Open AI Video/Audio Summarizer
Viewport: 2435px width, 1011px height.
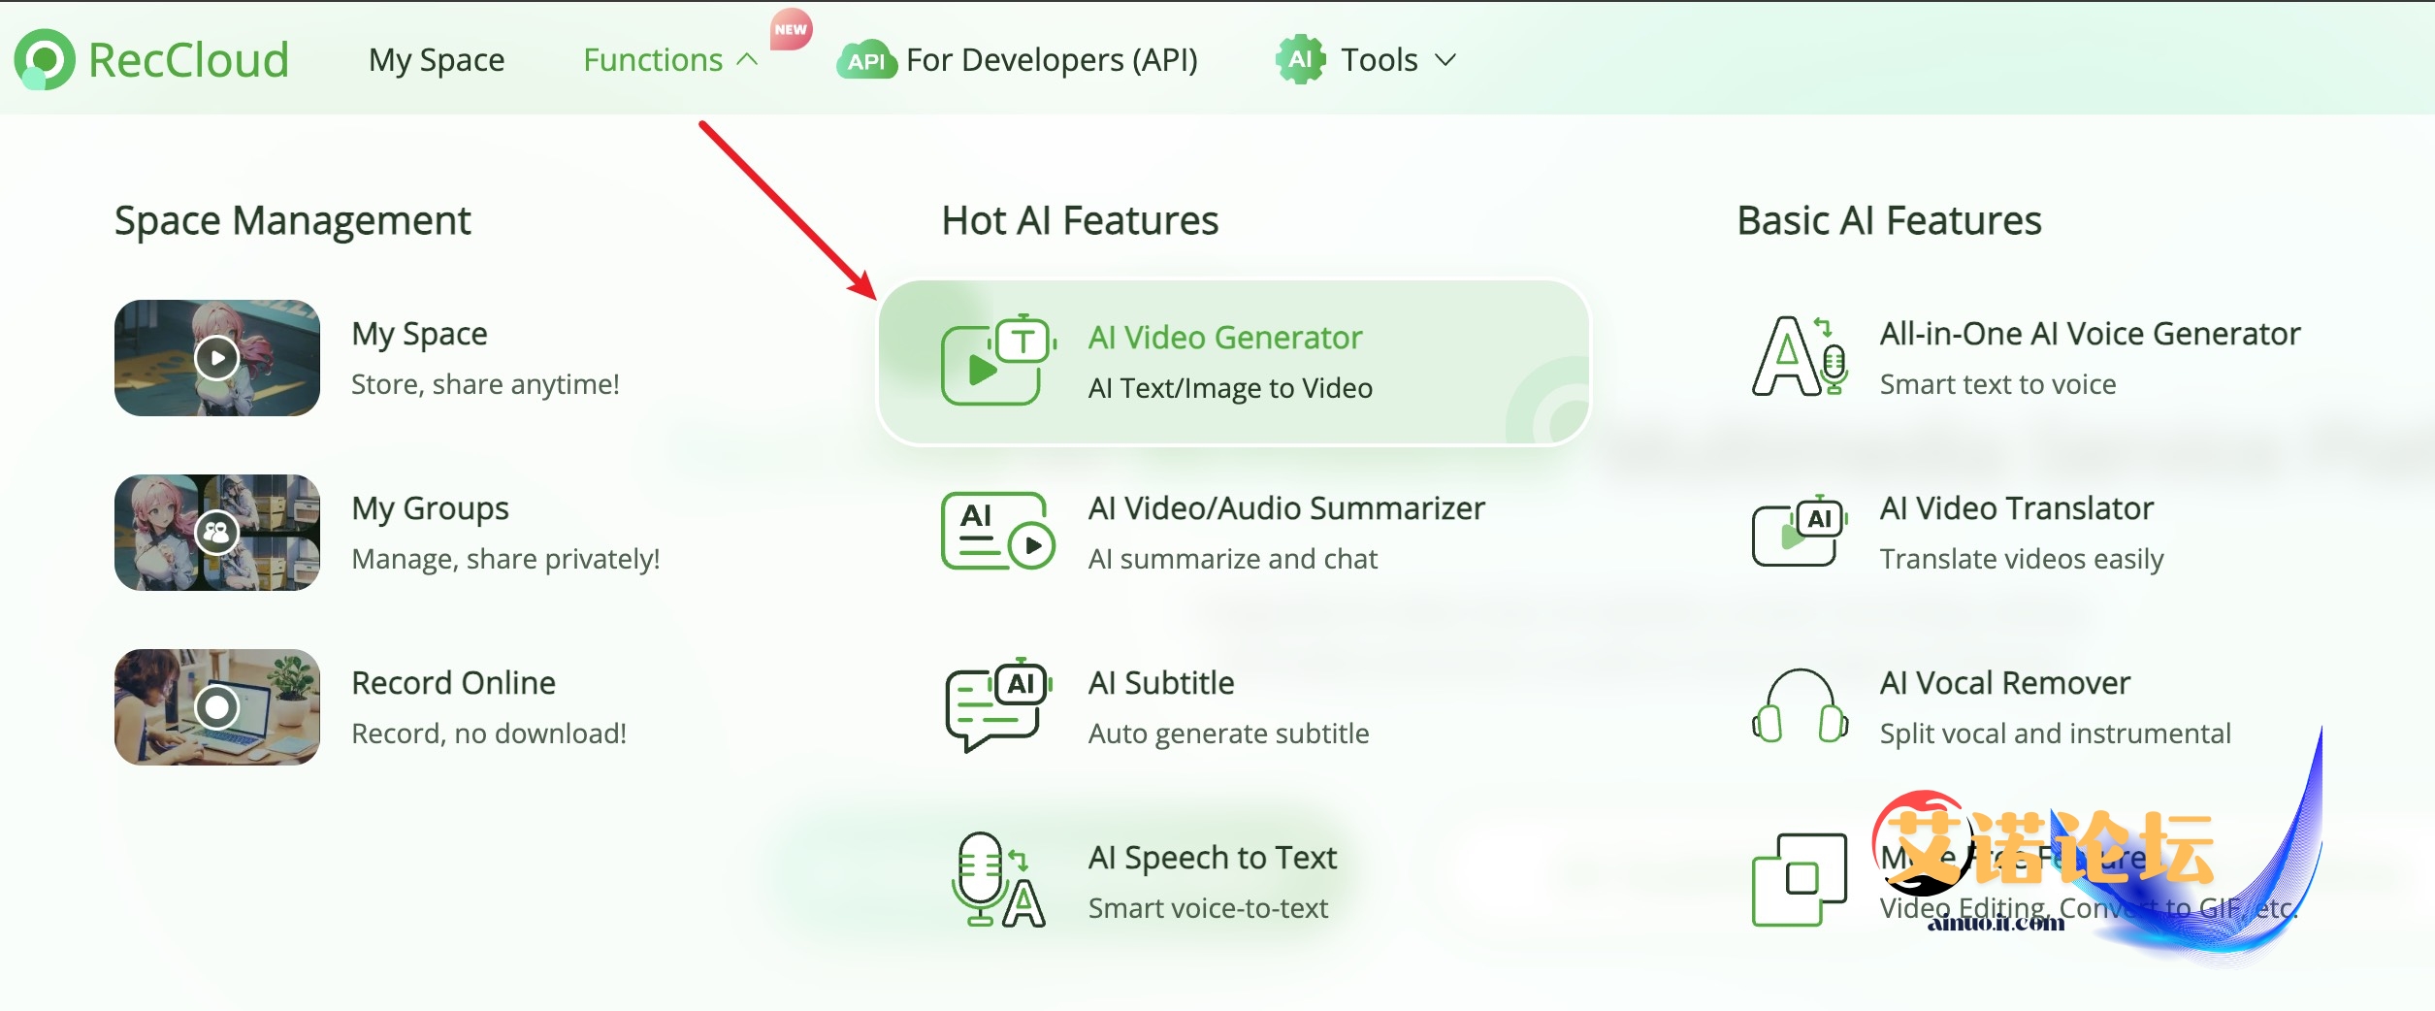[x=1286, y=508]
